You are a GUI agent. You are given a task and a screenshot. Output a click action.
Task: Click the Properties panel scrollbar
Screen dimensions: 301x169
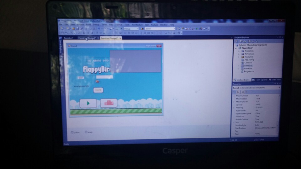(x=277, y=115)
